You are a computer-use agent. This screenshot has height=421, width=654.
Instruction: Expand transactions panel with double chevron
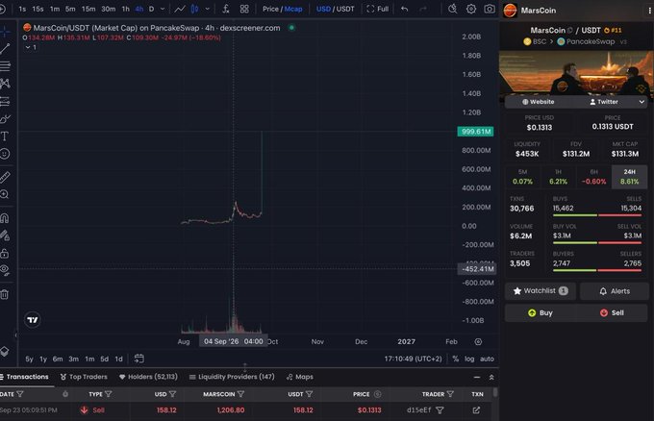click(491, 377)
